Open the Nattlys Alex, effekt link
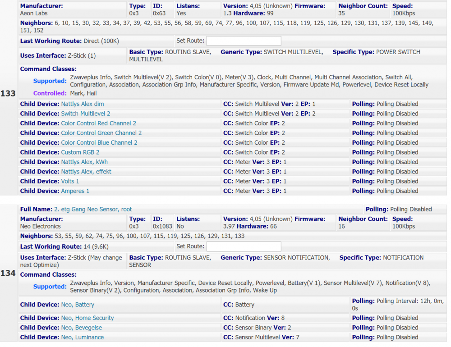The height and width of the screenshot is (347, 451). point(86,172)
